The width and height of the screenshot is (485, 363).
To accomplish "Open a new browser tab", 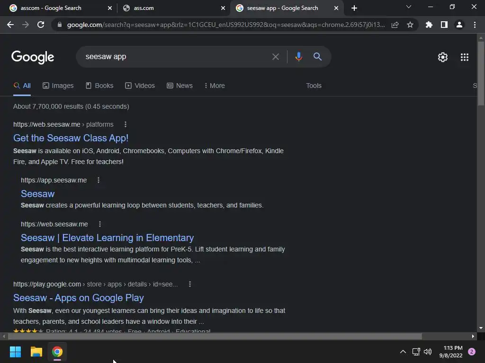I will 354,8.
